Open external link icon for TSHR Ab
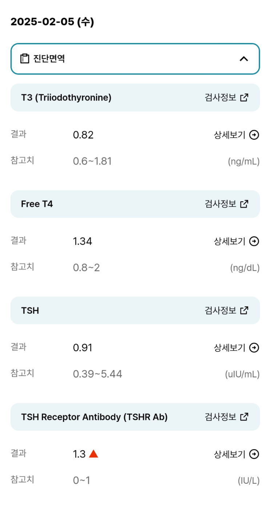The width and height of the screenshot is (270, 506). pos(245,417)
